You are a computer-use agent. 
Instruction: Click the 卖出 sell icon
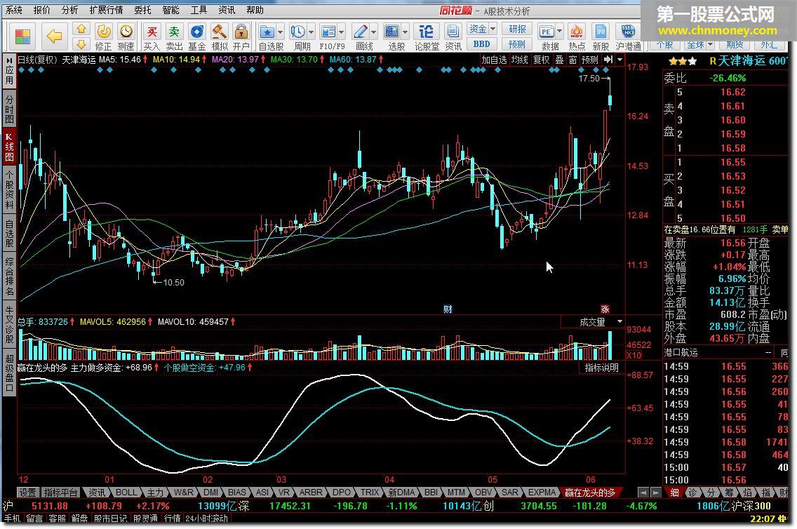click(174, 36)
